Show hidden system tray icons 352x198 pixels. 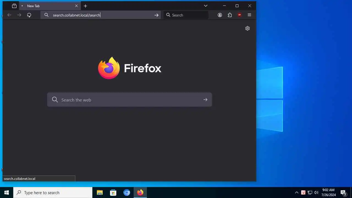(x=296, y=193)
